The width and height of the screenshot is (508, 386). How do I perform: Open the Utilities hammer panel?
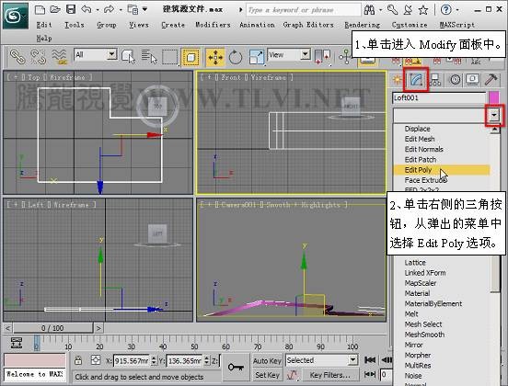tap(491, 79)
